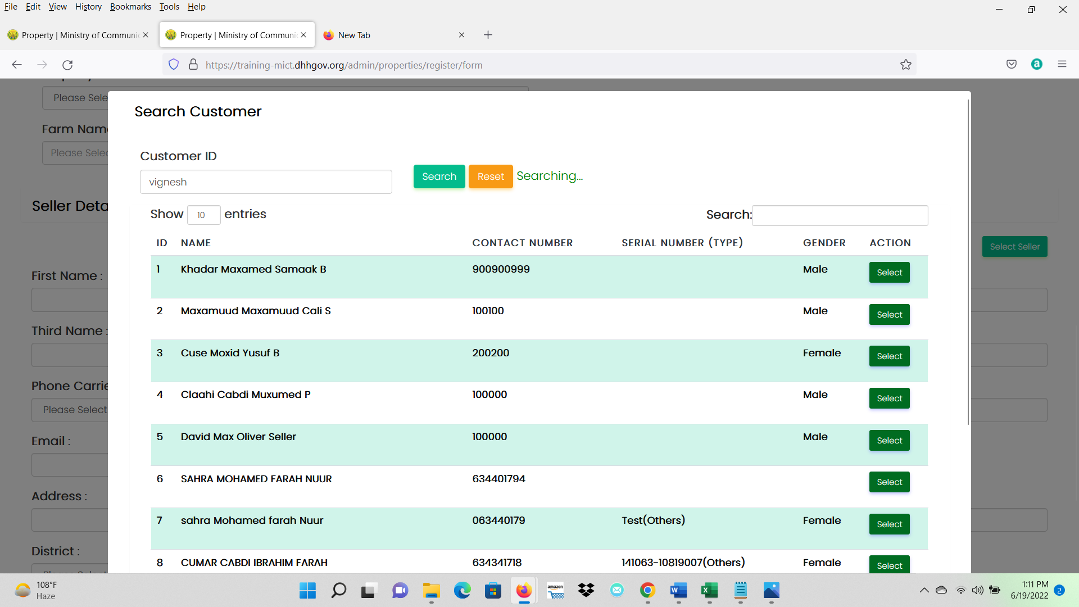Image resolution: width=1079 pixels, height=607 pixels.
Task: Open Amazon app from taskbar
Action: (555, 590)
